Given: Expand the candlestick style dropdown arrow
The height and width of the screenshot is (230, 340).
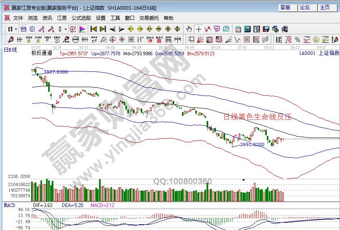Looking at the screenshot, I should click(65, 29).
